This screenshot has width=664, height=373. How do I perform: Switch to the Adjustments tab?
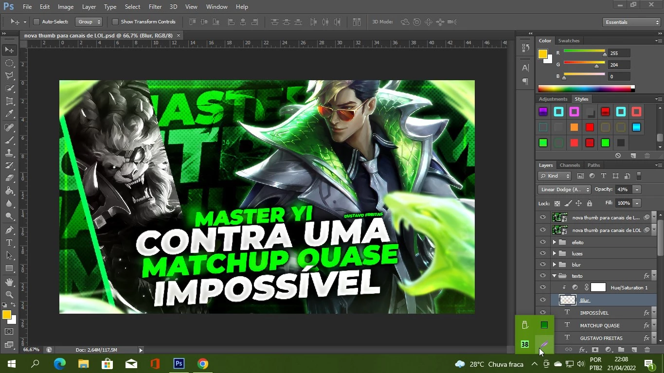click(x=553, y=99)
